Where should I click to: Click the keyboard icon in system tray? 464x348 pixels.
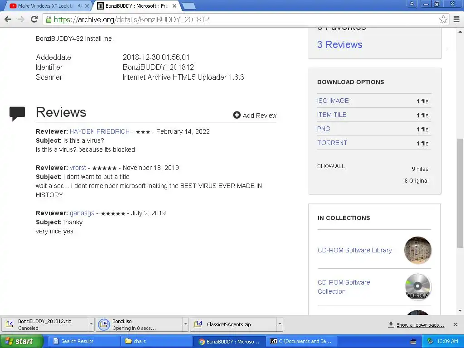click(413, 342)
